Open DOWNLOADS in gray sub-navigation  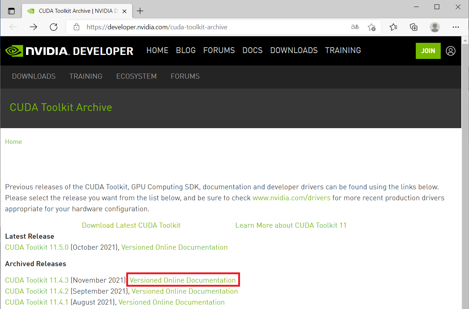[34, 76]
